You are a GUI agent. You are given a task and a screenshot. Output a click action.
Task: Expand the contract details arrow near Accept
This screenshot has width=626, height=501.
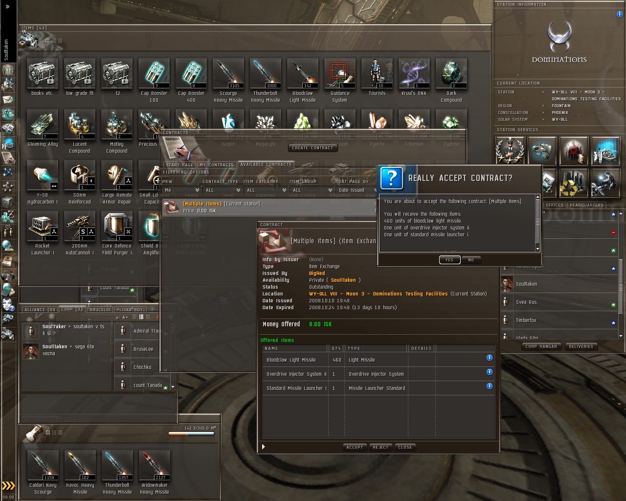click(x=264, y=447)
